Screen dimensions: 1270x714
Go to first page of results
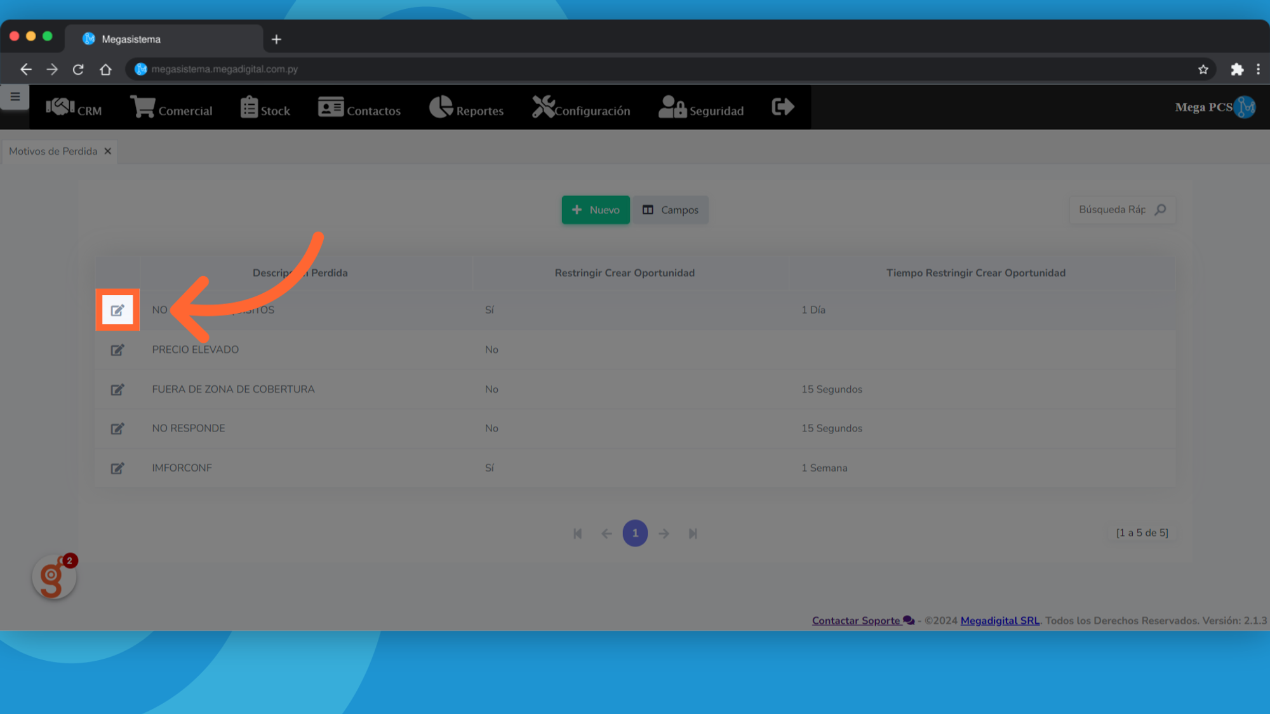point(577,534)
